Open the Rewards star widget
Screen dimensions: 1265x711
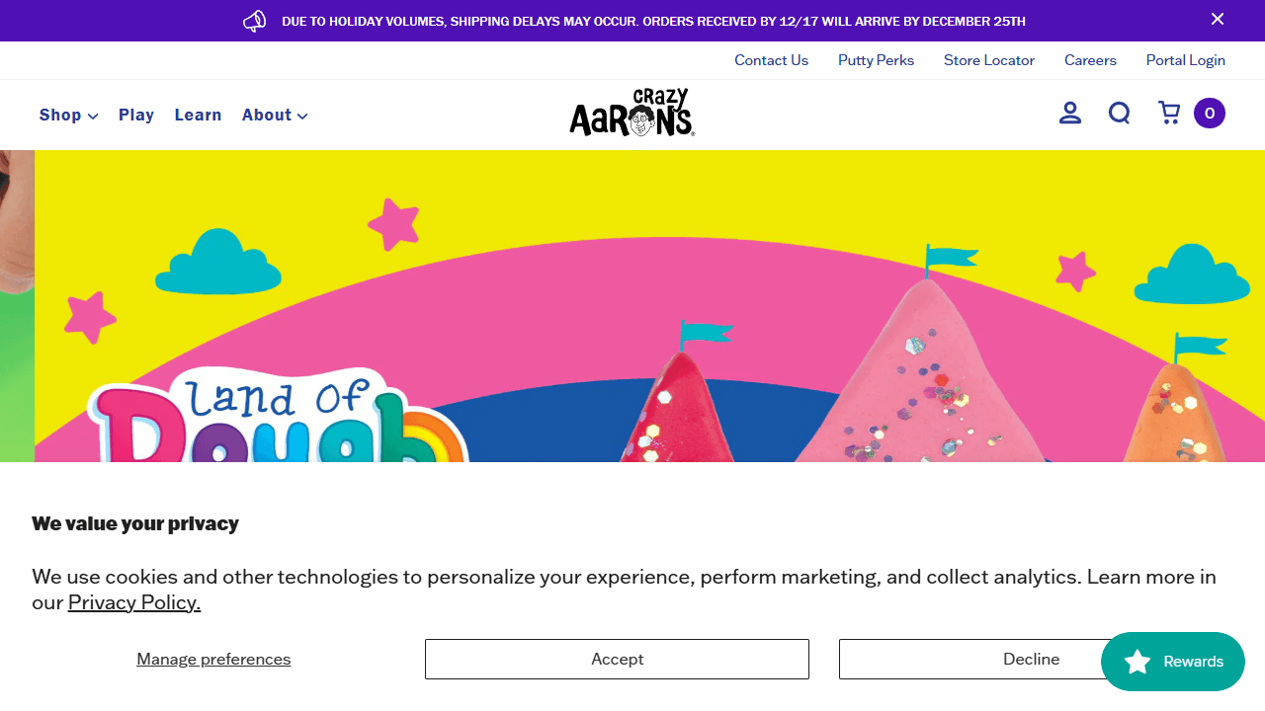(1172, 662)
